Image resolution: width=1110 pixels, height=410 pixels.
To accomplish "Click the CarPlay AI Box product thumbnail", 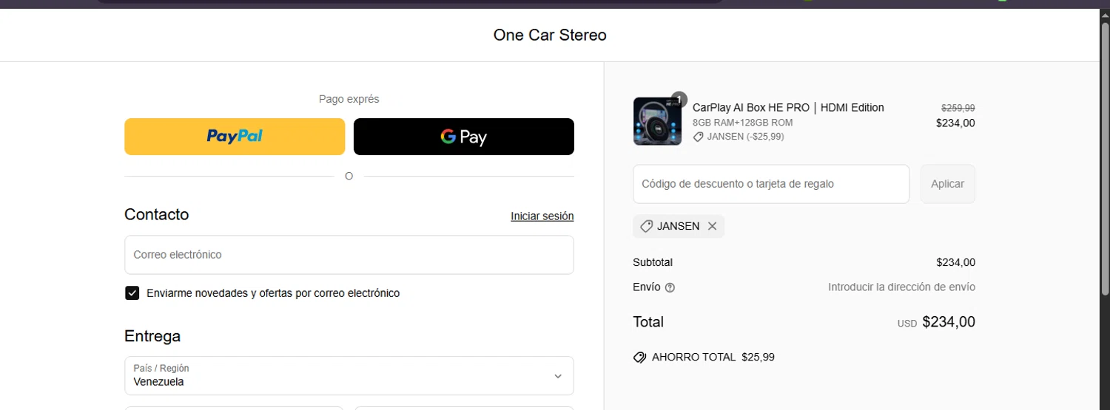I will [657, 121].
